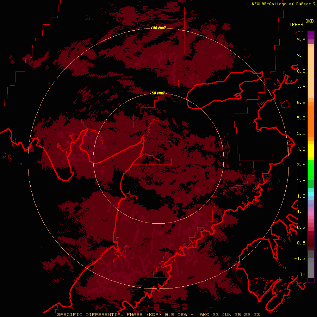Screen dimensions: 317x317
Task: Click the yellow segment of color bar
Action: point(311,151)
